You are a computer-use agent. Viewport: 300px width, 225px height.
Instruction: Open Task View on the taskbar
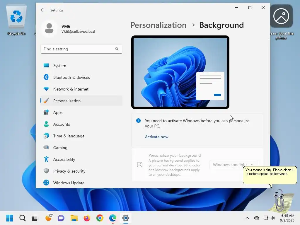click(35, 218)
